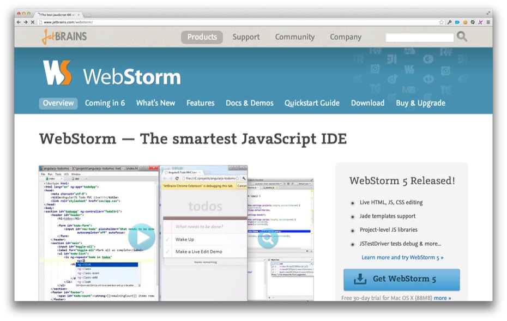Screen dimensions: 507x321
Task: Open the Products menu
Action: coord(202,37)
